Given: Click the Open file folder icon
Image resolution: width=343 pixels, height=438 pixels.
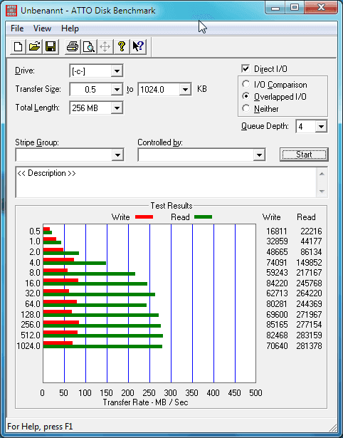Looking at the screenshot, I should [34, 47].
